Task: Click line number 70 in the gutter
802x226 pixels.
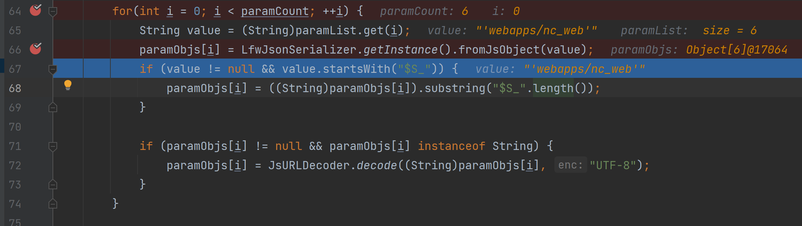Action: 15,127
